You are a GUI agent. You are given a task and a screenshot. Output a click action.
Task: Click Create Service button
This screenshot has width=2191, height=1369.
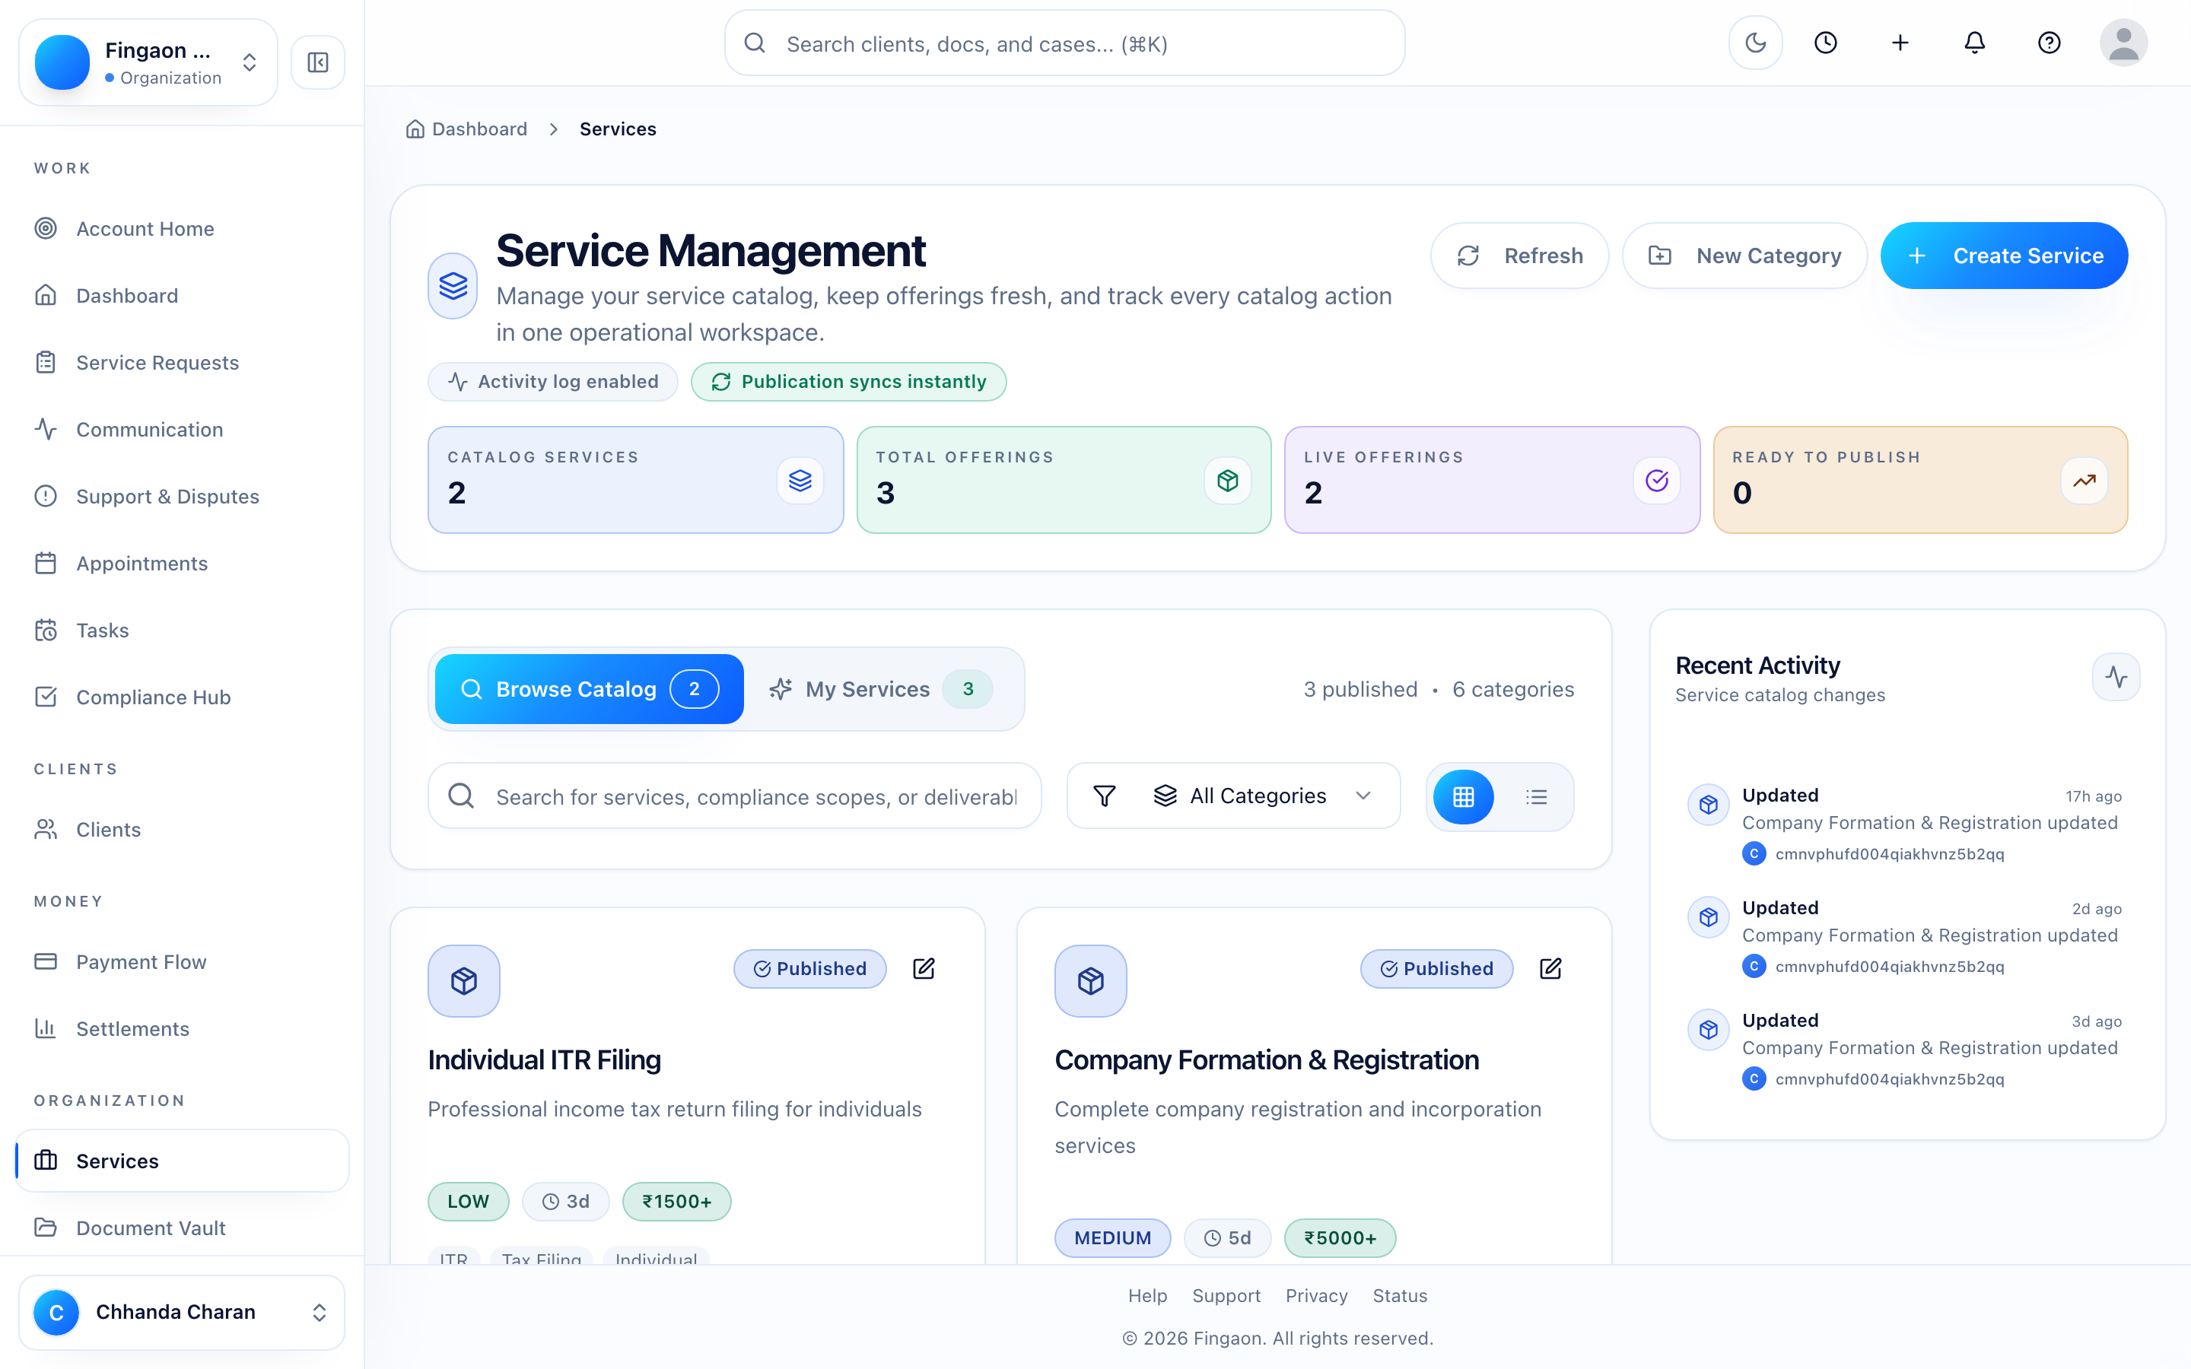(x=2005, y=256)
